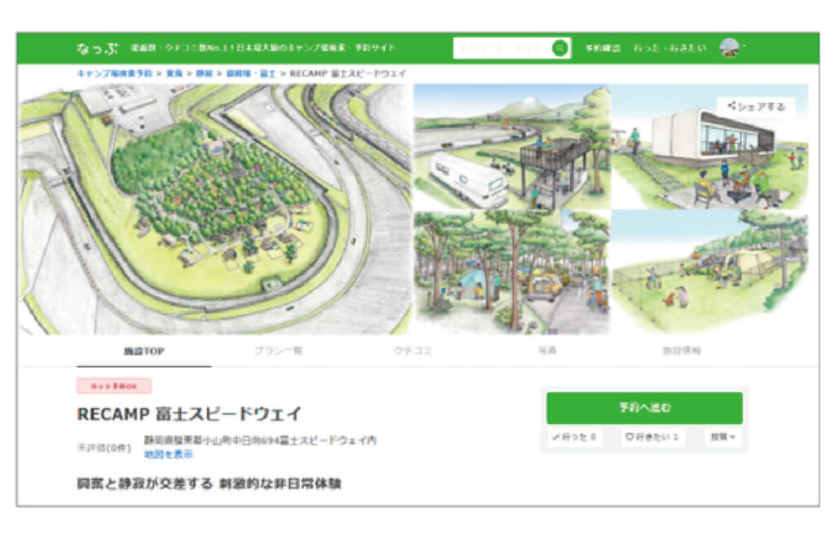Click the green 予約へ進む button
The width and height of the screenshot is (835, 557).
pyautogui.click(x=644, y=408)
